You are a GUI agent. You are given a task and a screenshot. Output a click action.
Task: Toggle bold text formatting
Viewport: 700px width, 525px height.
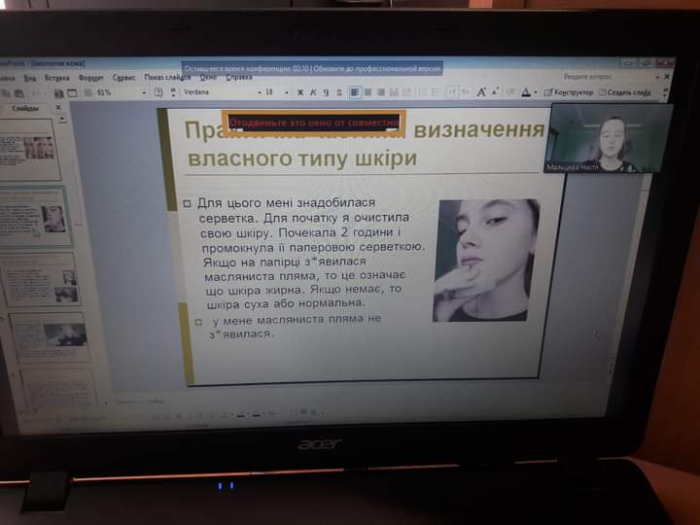[300, 92]
